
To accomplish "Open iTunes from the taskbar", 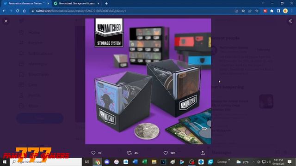I will [116, 162].
